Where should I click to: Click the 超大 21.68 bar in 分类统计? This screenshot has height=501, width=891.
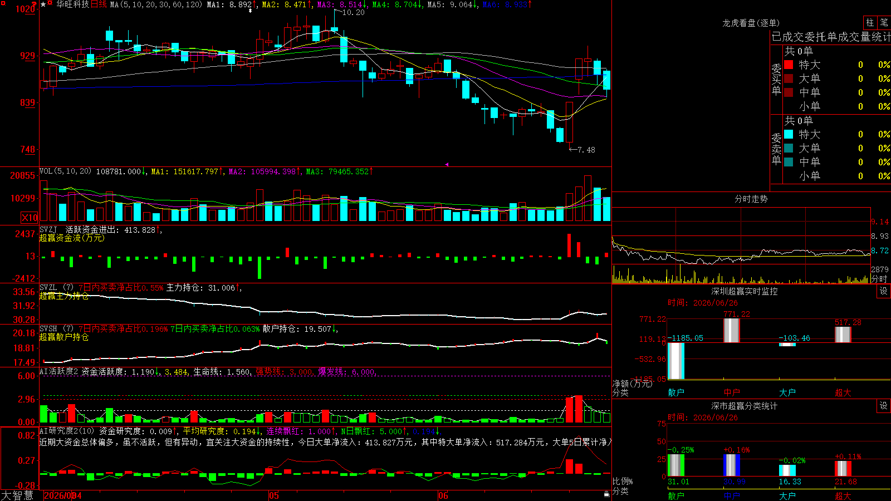[843, 469]
